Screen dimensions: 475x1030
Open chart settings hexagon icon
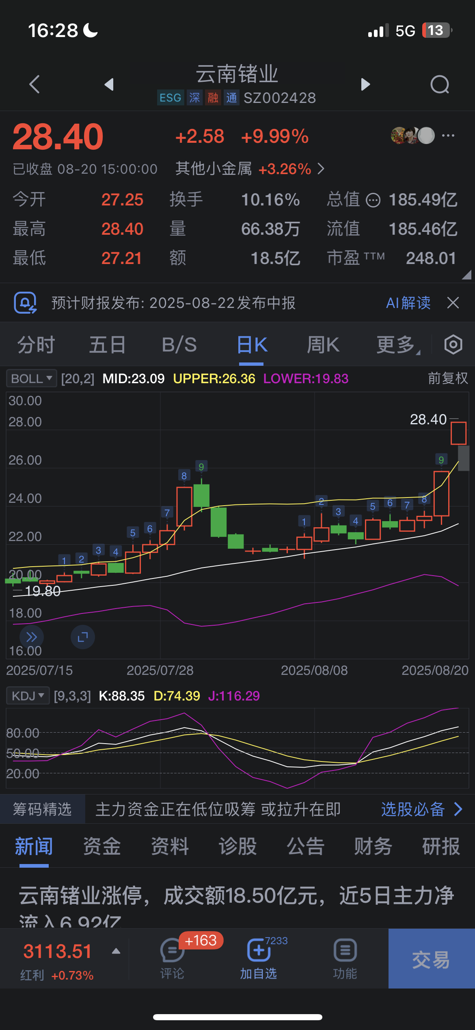tap(453, 345)
